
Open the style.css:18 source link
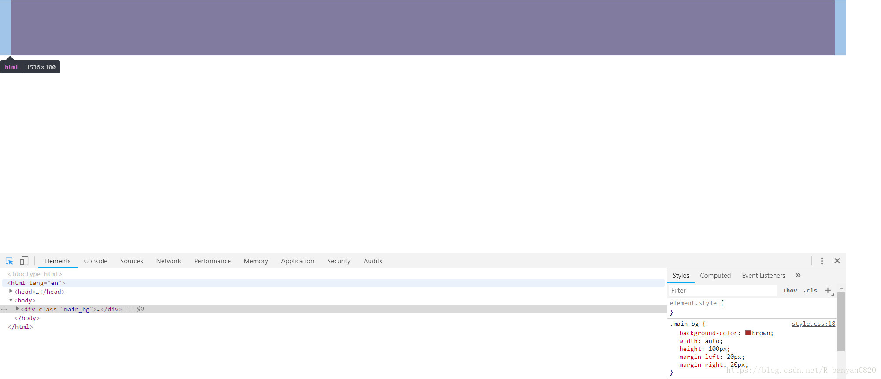coord(813,324)
